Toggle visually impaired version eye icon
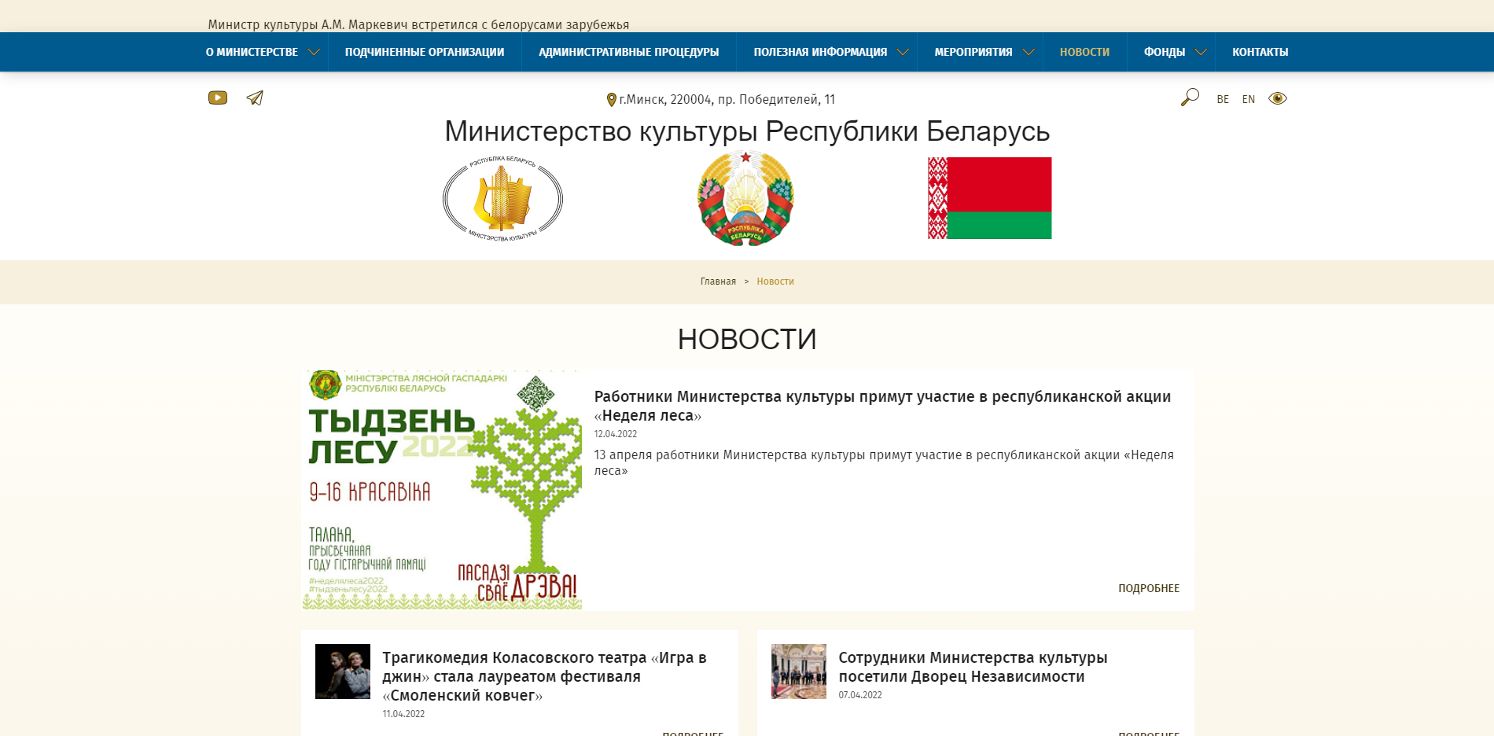1494x736 pixels. pos(1278,98)
